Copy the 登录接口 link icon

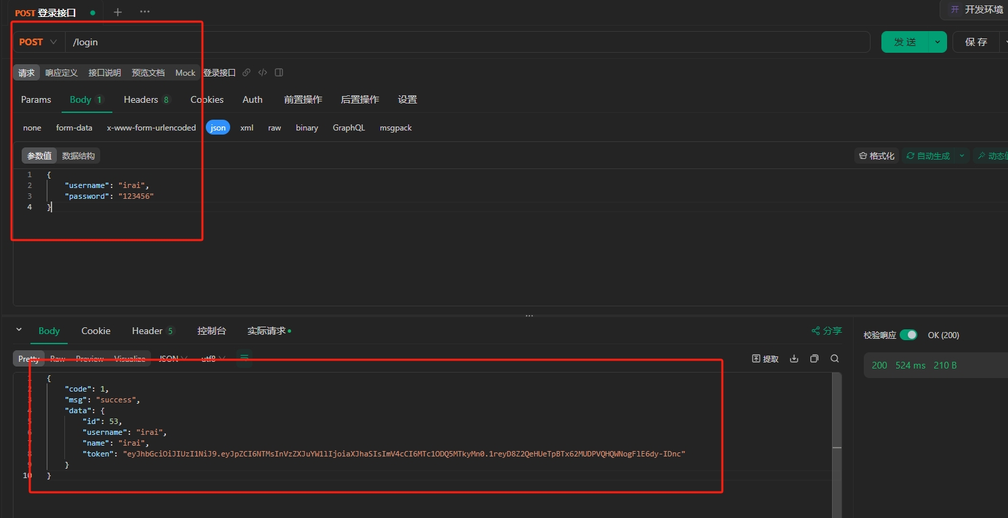(246, 72)
